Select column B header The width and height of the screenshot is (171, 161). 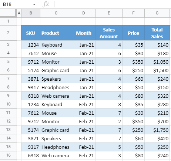pos(31,13)
